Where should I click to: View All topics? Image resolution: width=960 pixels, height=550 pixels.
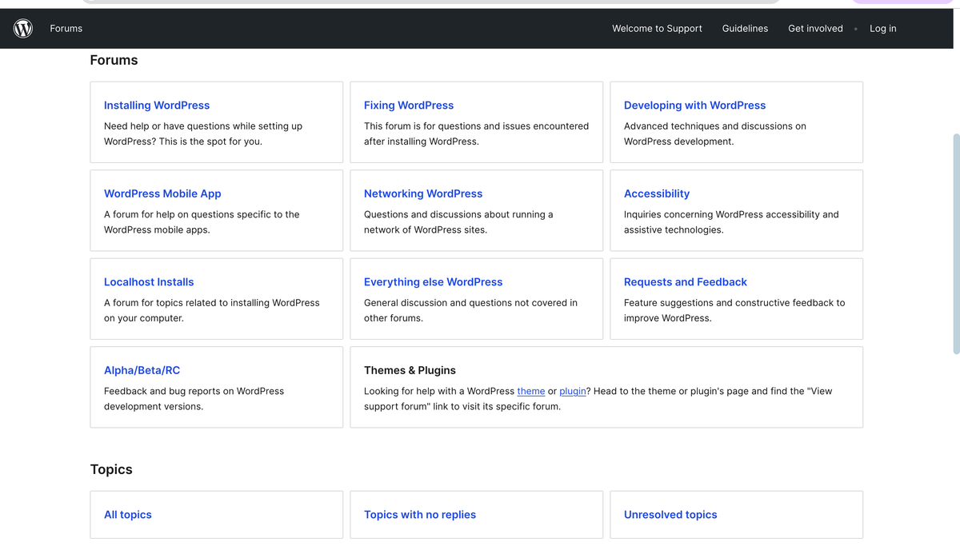point(128,515)
